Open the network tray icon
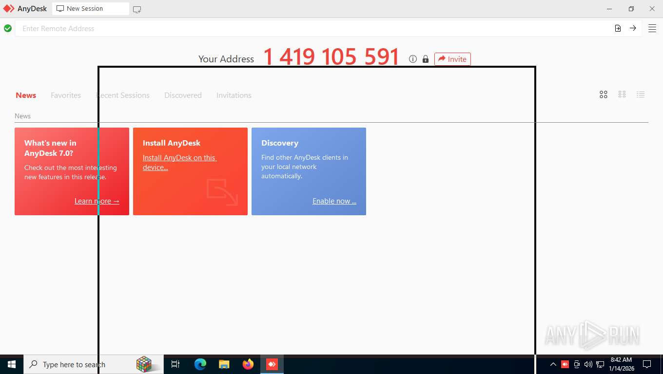This screenshot has width=663, height=374. tap(600, 364)
